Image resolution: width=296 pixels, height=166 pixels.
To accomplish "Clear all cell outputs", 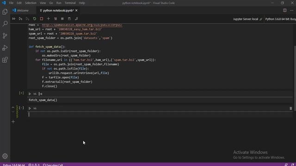I will (55, 19).
